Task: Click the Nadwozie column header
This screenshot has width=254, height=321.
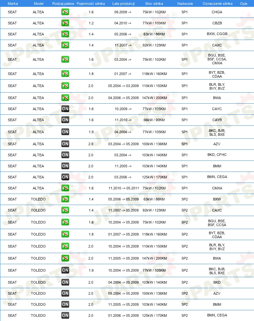Action: pyautogui.click(x=185, y=4)
